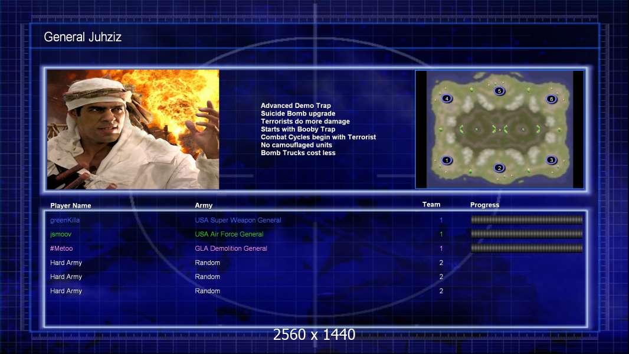629x354 pixels.
Task: Click jsmoov's loading progress bar
Action: pos(526,234)
